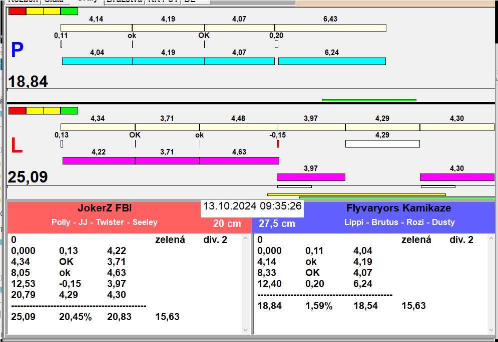
Task: Click scroll up arrow in Flyvaryors Kamikaze results
Action: (x=491, y=238)
